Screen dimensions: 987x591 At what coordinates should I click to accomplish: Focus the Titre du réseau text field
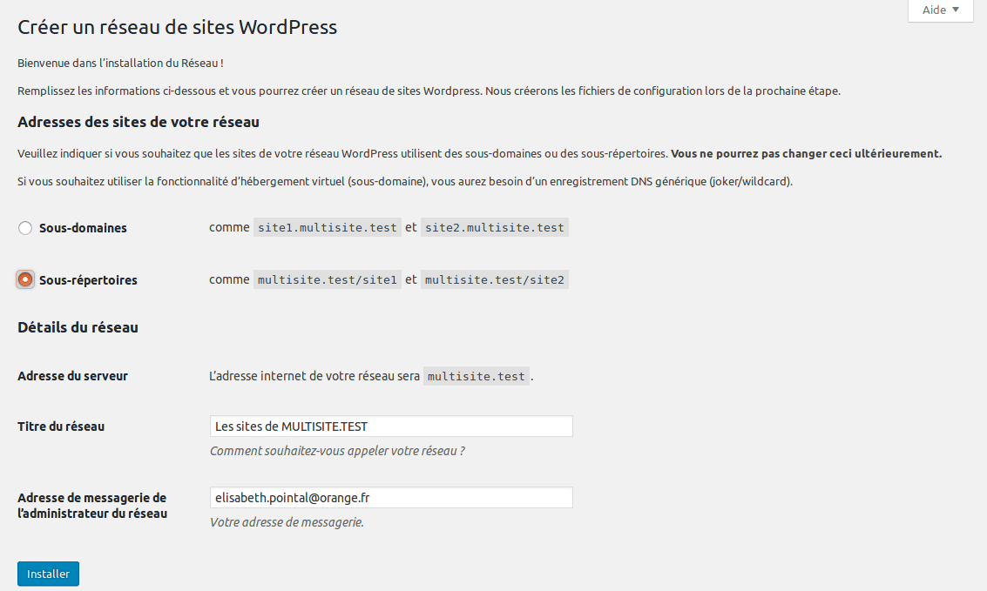click(x=391, y=426)
